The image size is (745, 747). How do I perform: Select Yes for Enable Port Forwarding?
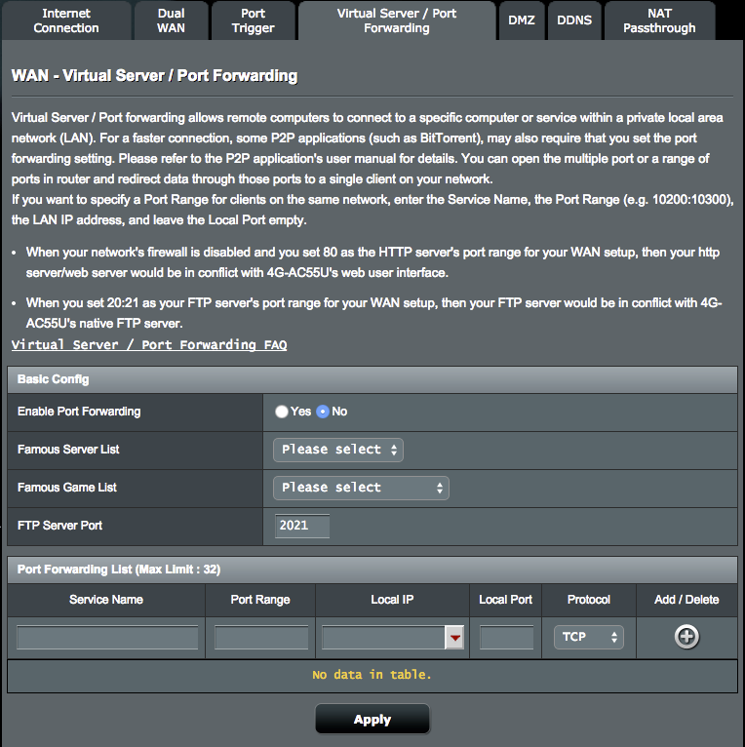coord(282,412)
